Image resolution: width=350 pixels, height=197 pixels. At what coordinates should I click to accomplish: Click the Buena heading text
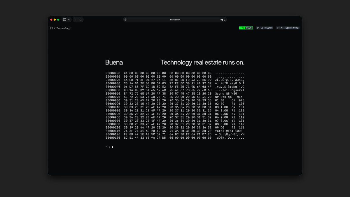(114, 62)
